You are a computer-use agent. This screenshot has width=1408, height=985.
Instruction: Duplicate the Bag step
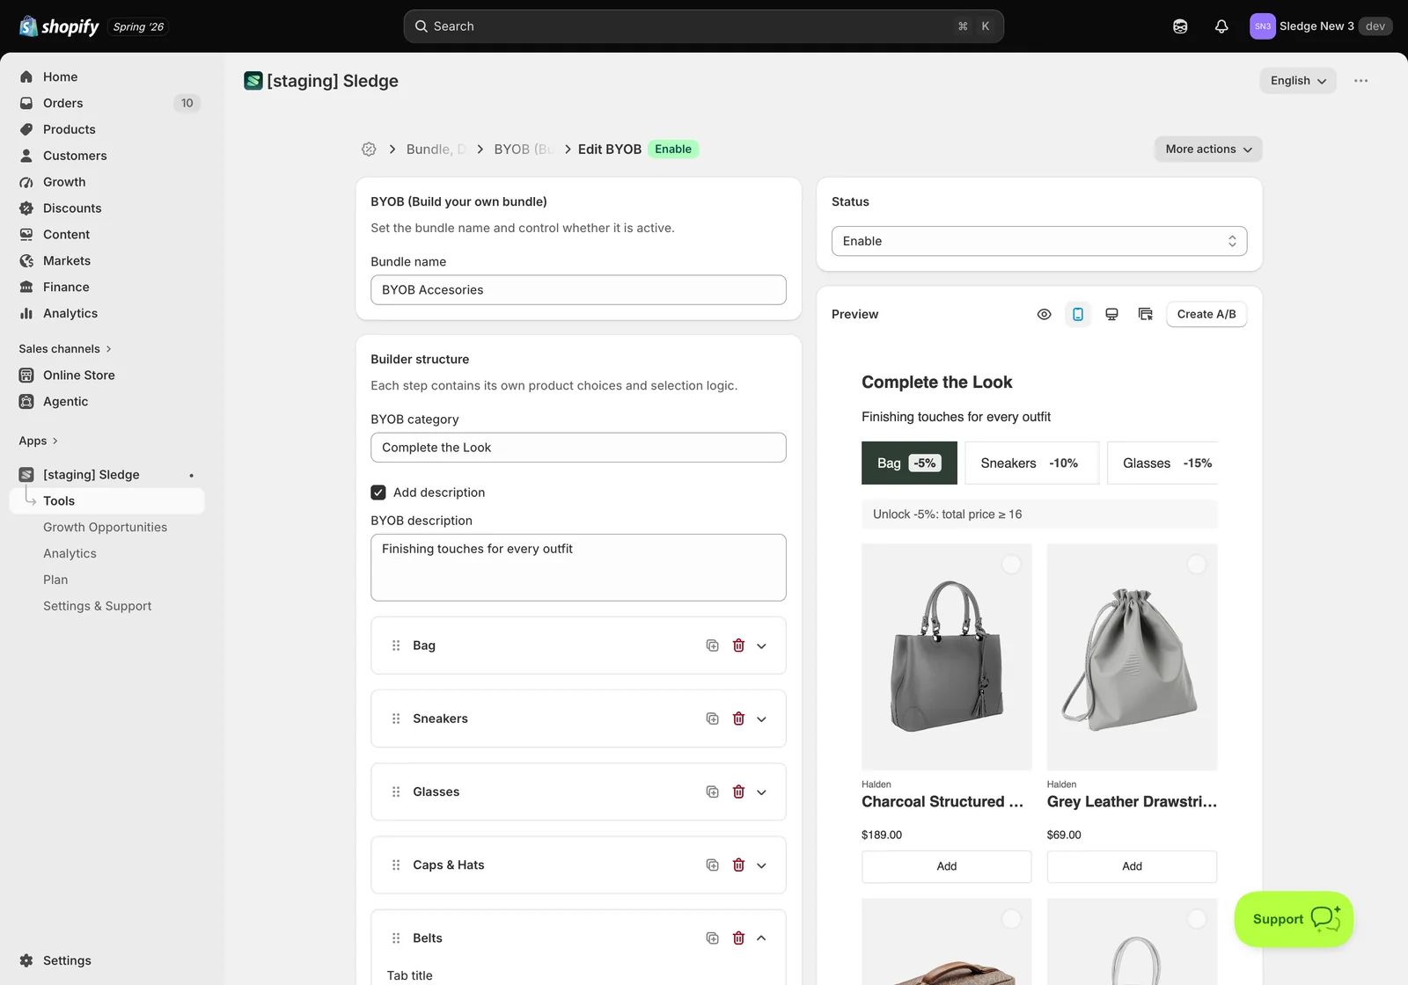point(713,646)
